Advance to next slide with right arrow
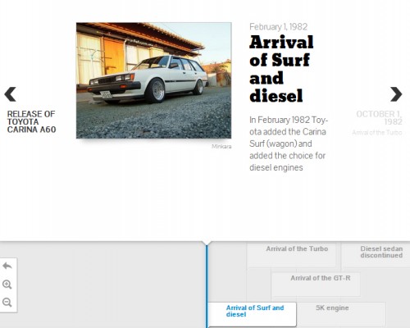This screenshot has width=410, height=328. (x=396, y=94)
